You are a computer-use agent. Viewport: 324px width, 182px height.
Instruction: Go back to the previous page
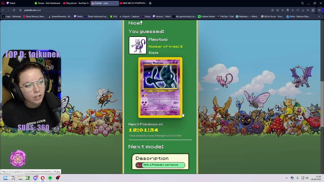3,10
